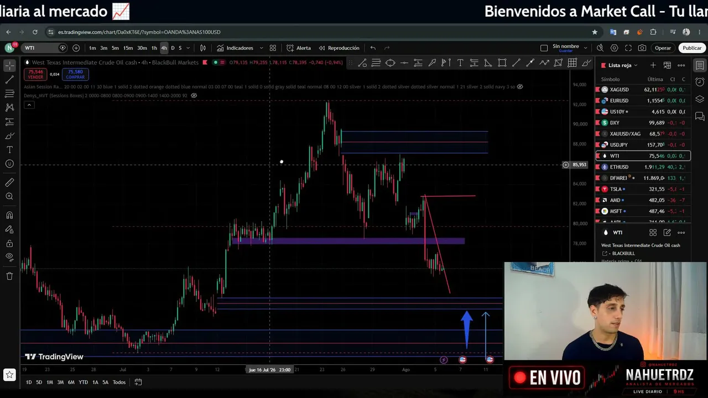Add a symbol to the watchlist
This screenshot has width=708, height=398.
653,65
